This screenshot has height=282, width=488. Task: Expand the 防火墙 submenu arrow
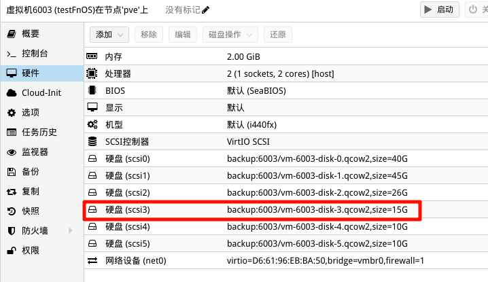point(70,230)
